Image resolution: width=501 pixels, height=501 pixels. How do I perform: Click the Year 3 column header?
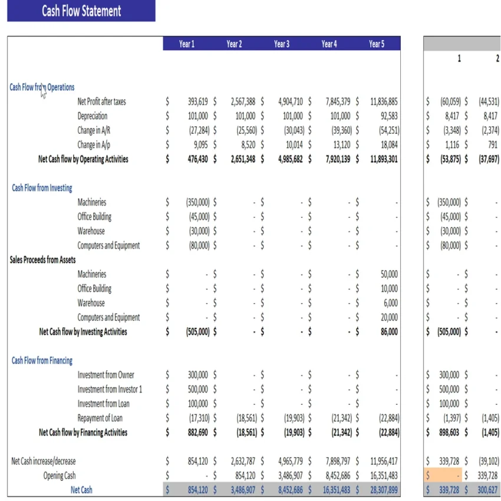281,44
